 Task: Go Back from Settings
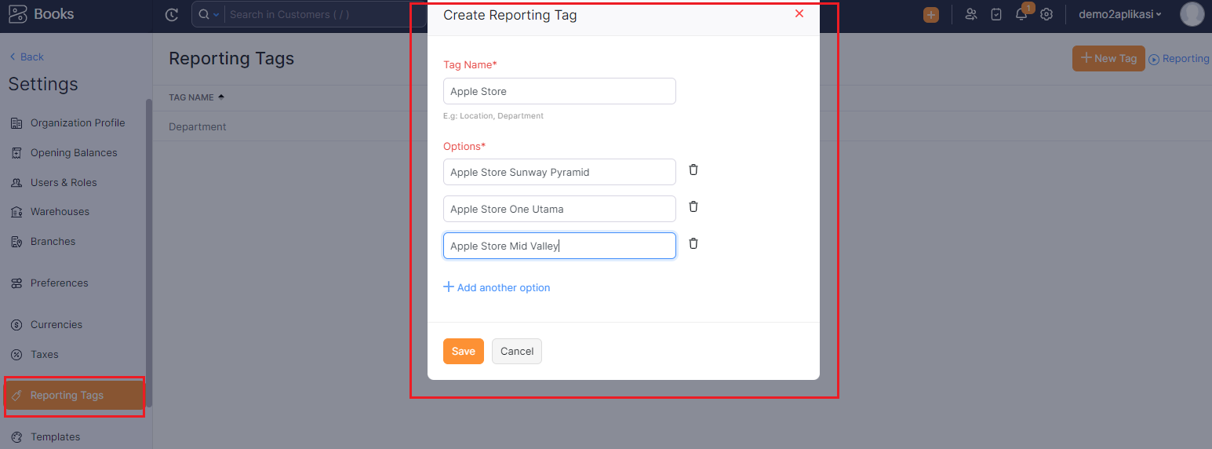click(x=27, y=57)
